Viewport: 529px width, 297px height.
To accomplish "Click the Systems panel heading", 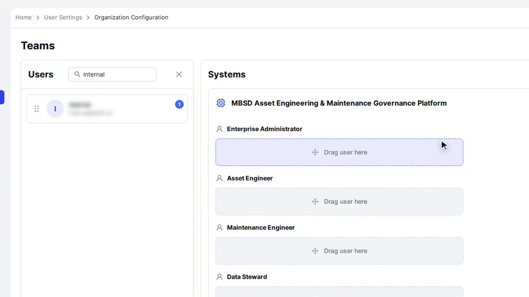I will [x=227, y=74].
